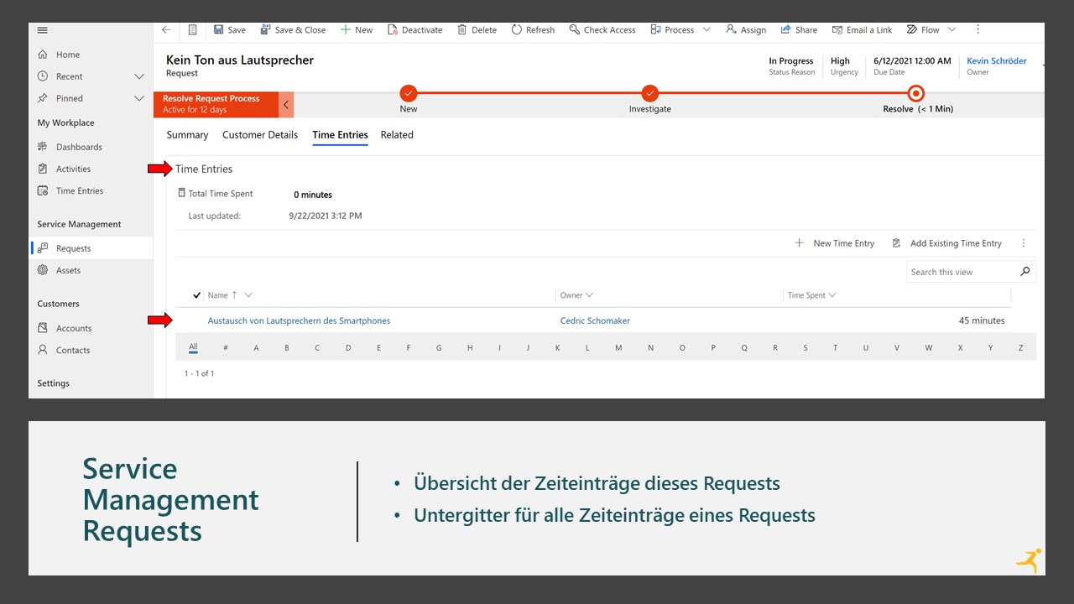Viewport: 1074px width, 604px height.
Task: Filter by All in alphabet bar
Action: coord(193,347)
